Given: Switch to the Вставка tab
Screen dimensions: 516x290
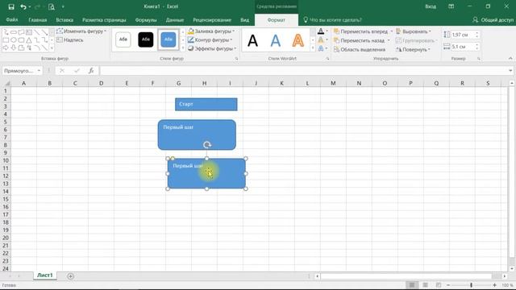Looking at the screenshot, I should pos(64,19).
